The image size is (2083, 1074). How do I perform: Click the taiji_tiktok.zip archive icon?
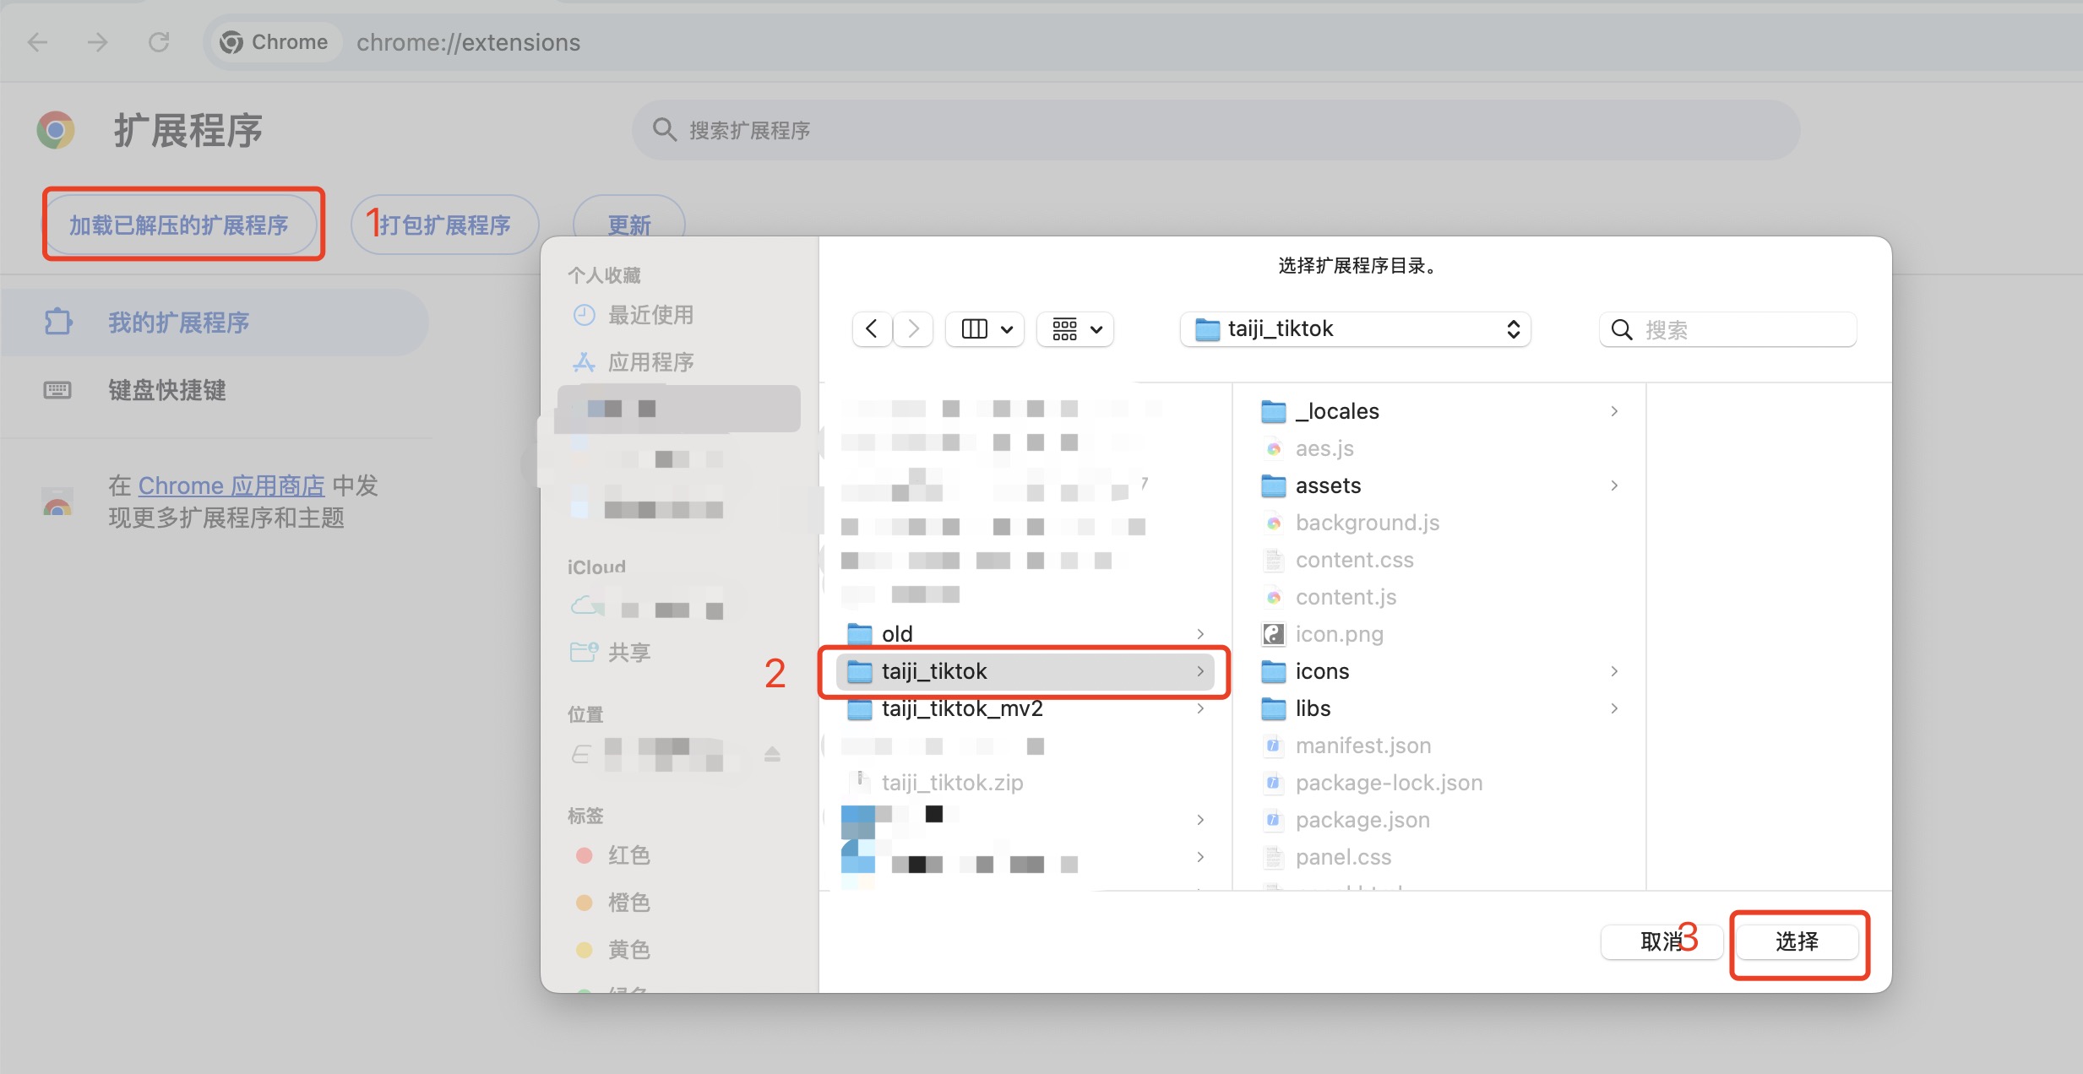pos(860,781)
